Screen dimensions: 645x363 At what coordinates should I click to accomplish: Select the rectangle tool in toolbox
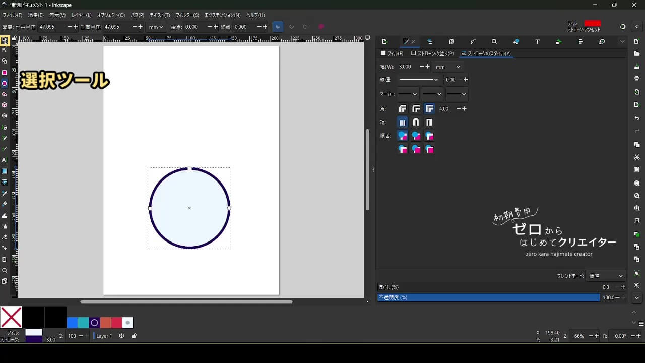pyautogui.click(x=5, y=73)
